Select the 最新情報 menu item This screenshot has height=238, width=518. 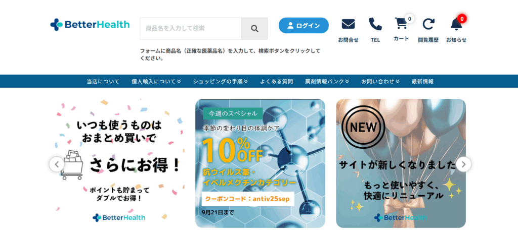coord(422,81)
